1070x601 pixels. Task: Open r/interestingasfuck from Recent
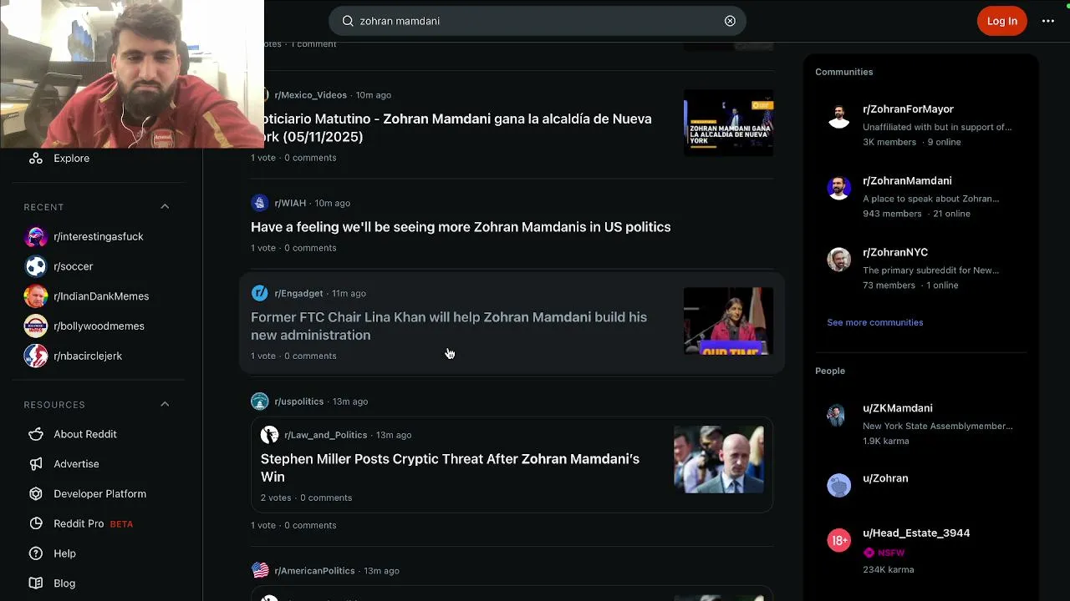pos(99,236)
